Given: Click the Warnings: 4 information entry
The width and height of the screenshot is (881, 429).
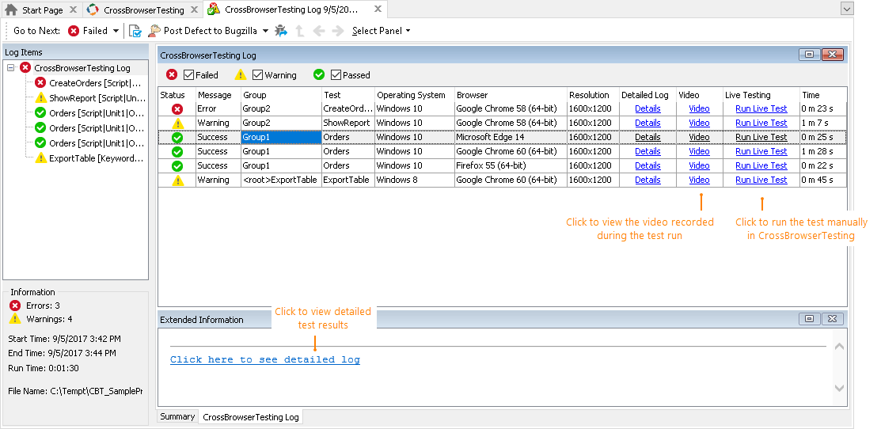Looking at the screenshot, I should pyautogui.click(x=41, y=320).
